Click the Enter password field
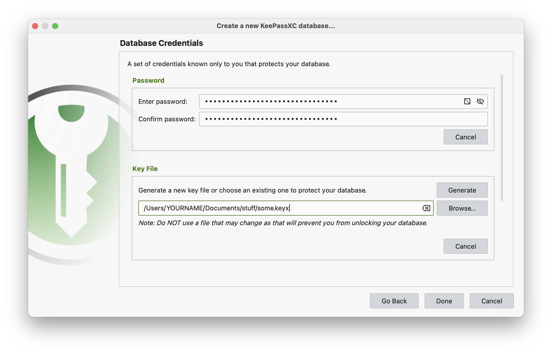Image resolution: width=552 pixels, height=354 pixels. point(343,102)
